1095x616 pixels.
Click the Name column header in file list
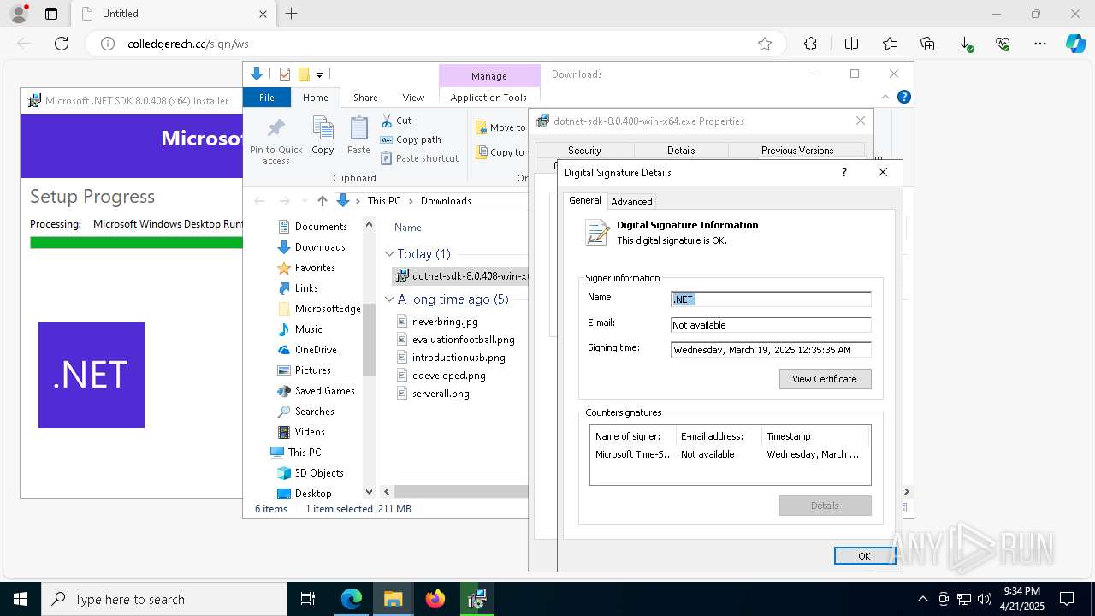(407, 228)
